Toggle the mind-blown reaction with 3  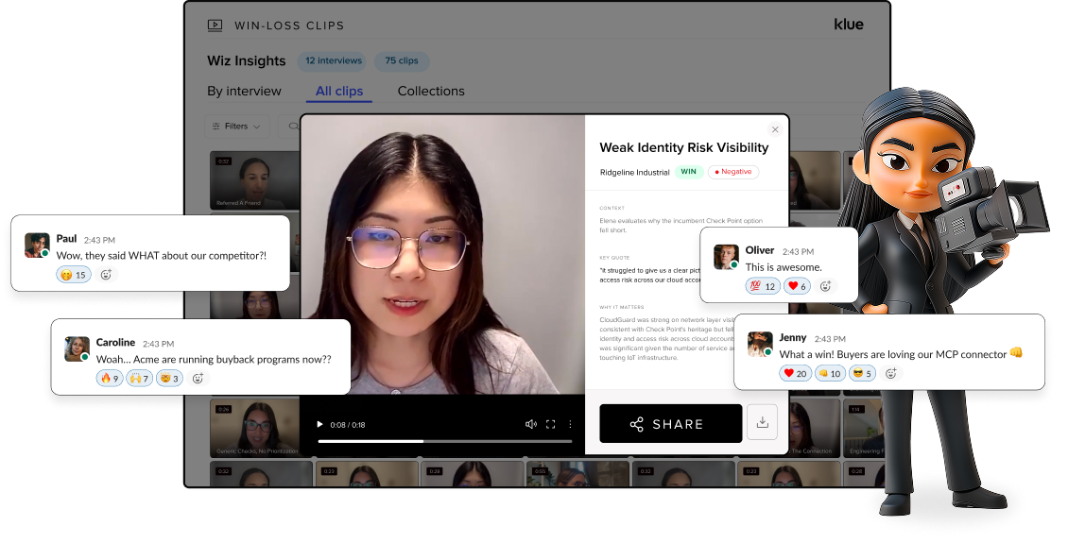[x=169, y=379]
